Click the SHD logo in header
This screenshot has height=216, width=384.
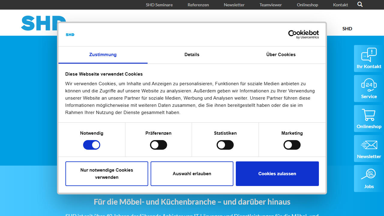pos(43,23)
